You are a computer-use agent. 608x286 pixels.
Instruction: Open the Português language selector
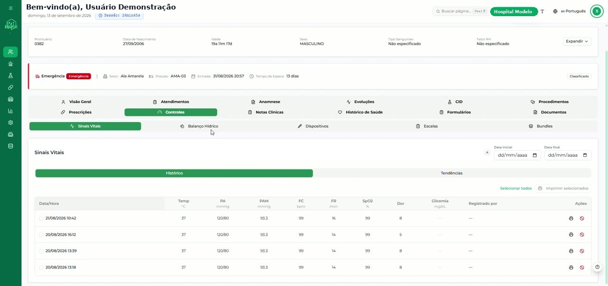(569, 11)
